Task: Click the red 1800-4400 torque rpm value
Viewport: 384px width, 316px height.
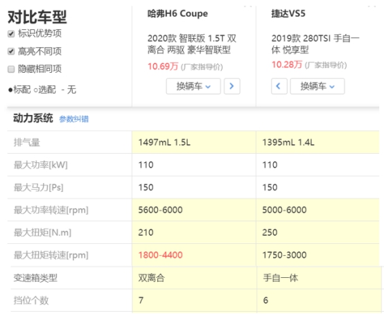Action: click(x=160, y=255)
